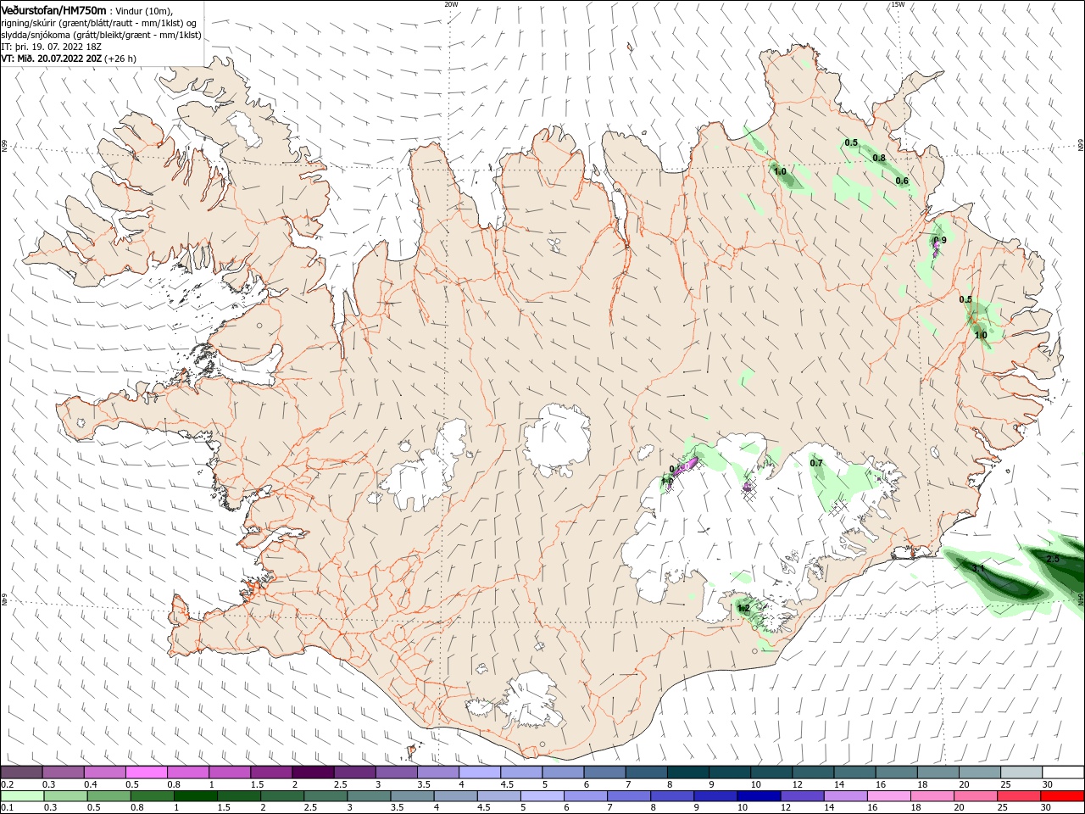Select the dark teal 8 swatch in the top legend row
1085x814 pixels.
(687, 772)
